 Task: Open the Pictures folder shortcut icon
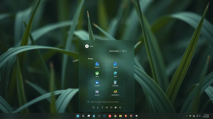click(x=107, y=107)
